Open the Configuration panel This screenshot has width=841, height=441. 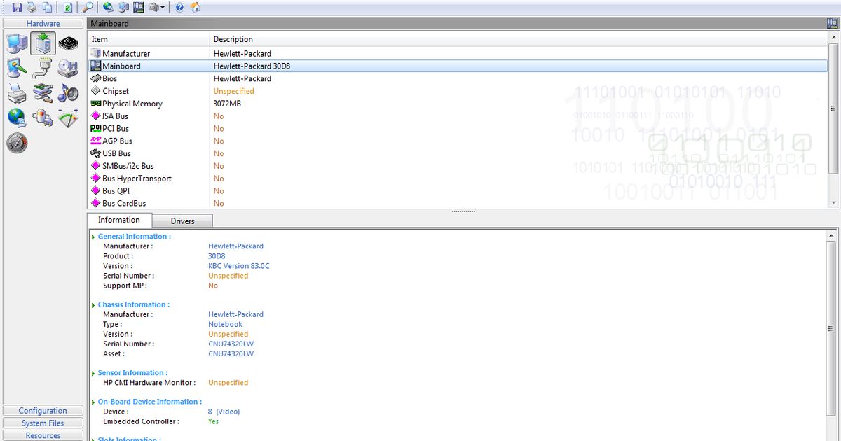(x=43, y=410)
